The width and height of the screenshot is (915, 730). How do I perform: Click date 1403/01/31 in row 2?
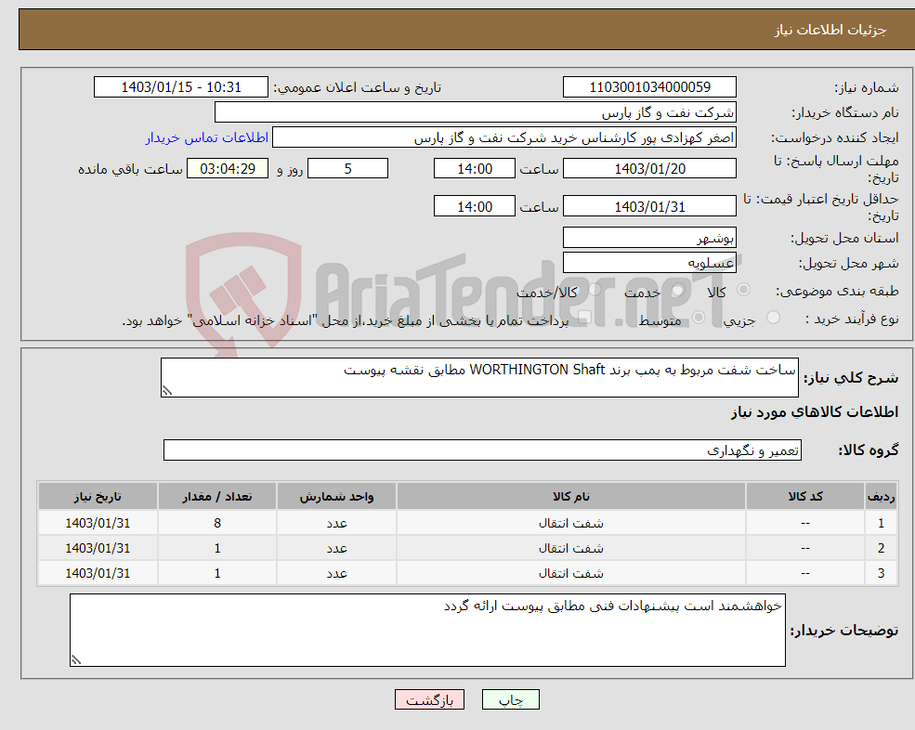(98, 548)
